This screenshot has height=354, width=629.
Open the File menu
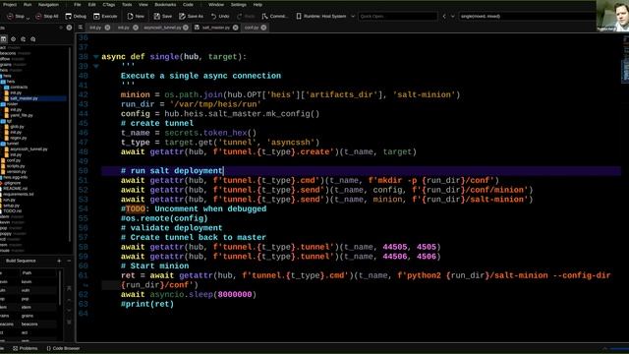click(x=78, y=4)
